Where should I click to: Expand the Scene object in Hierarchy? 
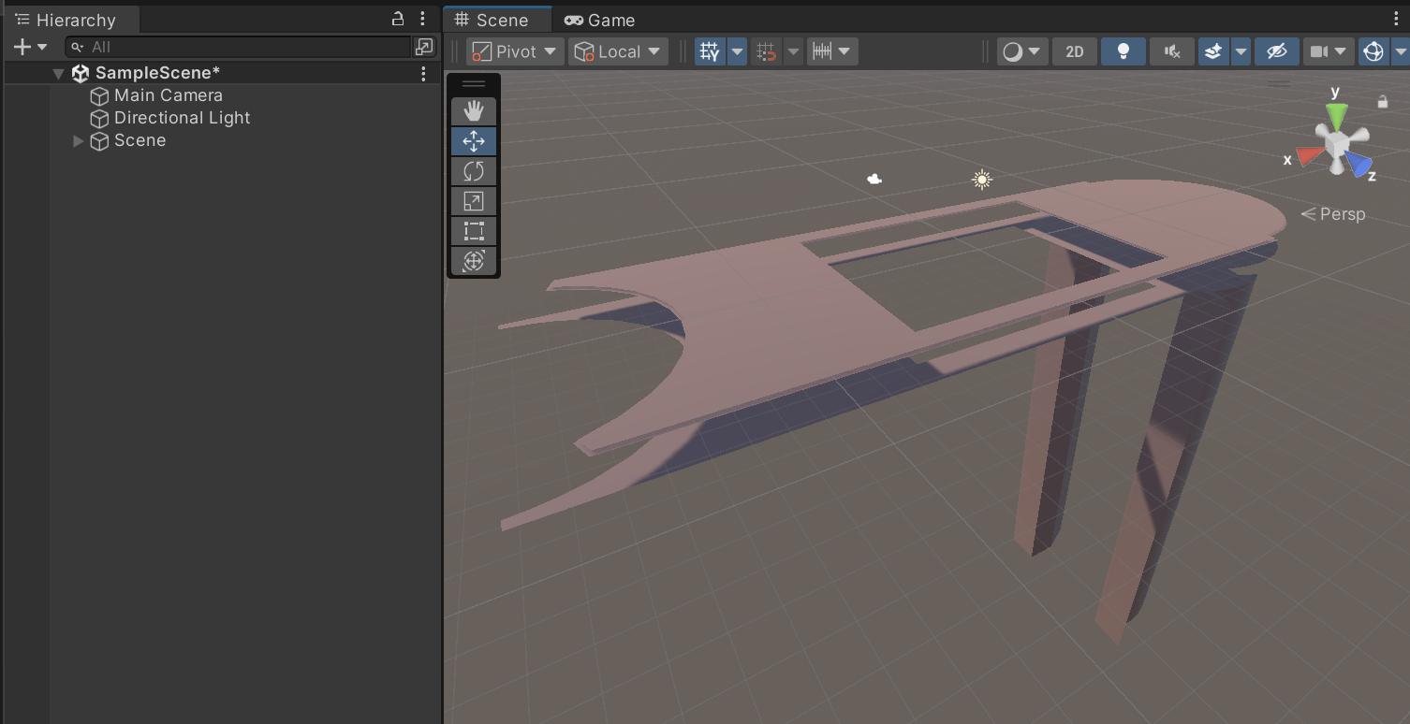[79, 140]
